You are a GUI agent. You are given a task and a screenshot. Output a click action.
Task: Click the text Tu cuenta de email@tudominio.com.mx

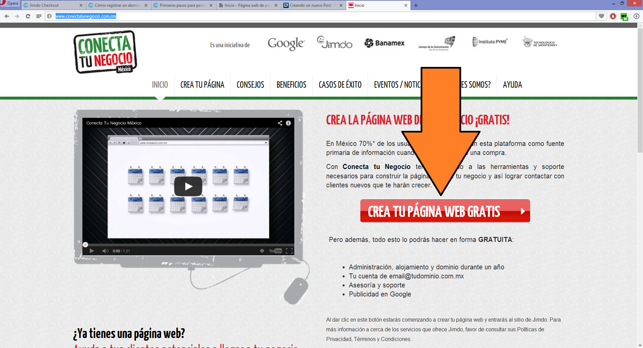coord(406,276)
